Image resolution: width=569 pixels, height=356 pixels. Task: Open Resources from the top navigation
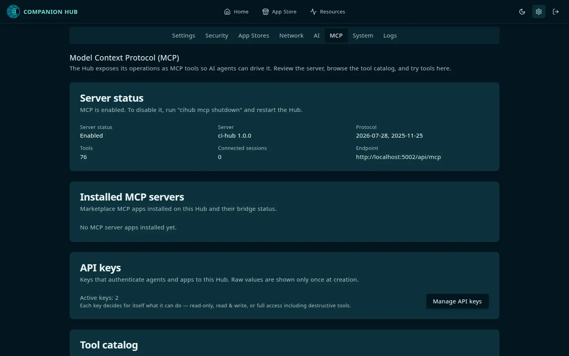click(x=328, y=11)
